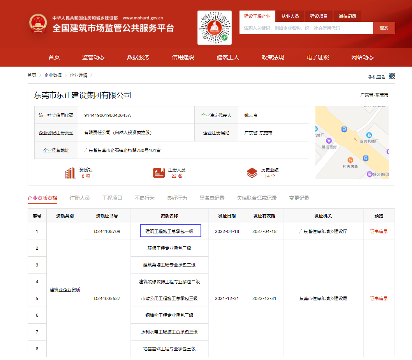This screenshot has height=360, width=412.
Task: Switch to the 黑名单记录 tab
Action: [212, 198]
